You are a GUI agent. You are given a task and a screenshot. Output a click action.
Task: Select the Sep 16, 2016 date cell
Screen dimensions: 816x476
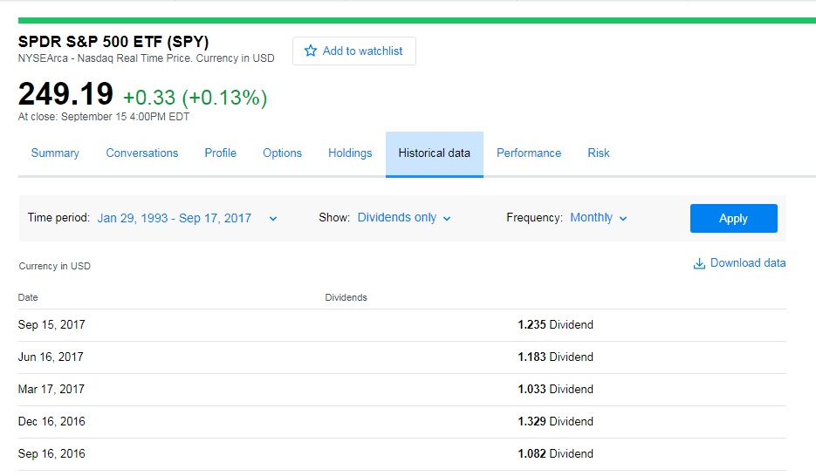pos(51,453)
